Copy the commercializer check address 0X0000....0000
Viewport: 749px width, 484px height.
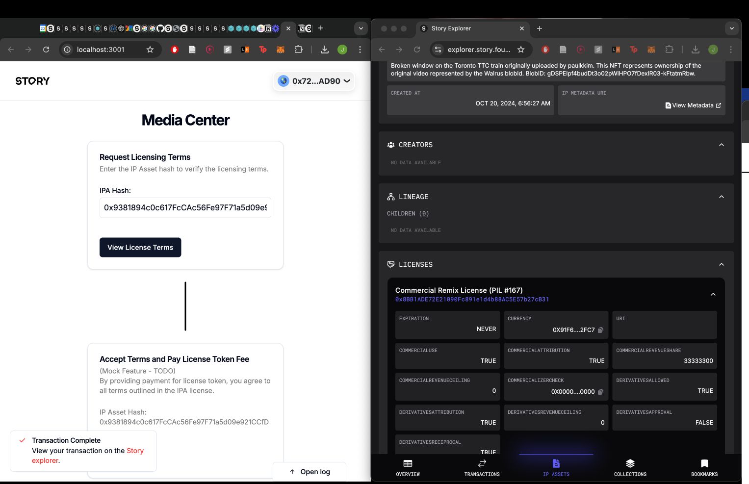600,392
